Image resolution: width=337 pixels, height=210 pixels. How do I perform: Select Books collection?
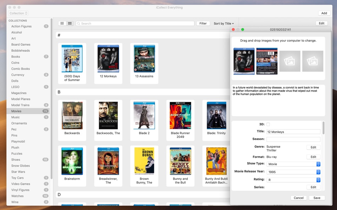point(28,57)
